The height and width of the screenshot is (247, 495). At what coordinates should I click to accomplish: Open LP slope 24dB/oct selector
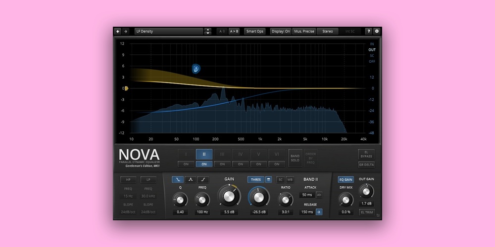click(148, 212)
